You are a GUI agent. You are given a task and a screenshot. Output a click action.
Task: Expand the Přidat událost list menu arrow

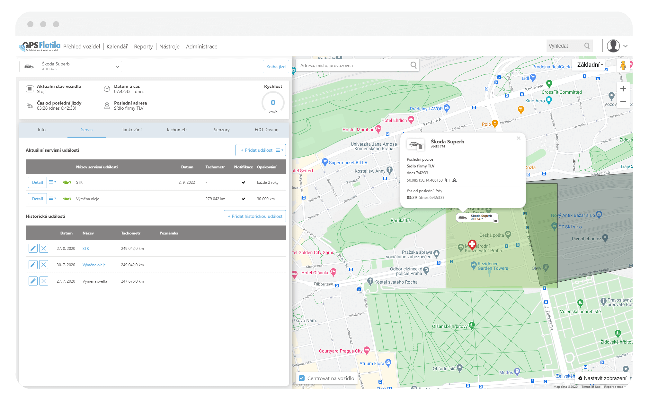280,150
